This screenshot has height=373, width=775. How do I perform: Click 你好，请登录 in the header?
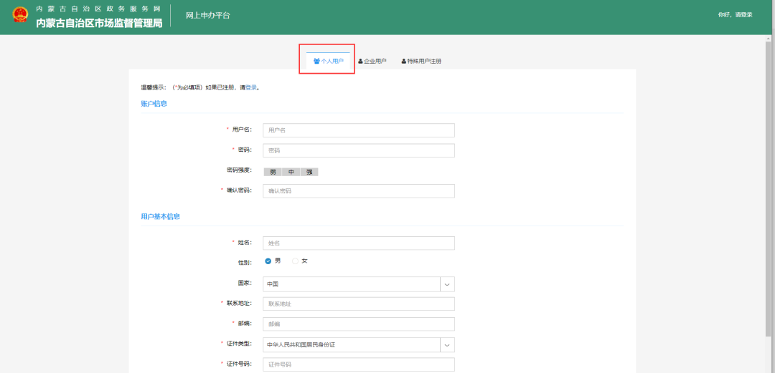[x=735, y=15]
